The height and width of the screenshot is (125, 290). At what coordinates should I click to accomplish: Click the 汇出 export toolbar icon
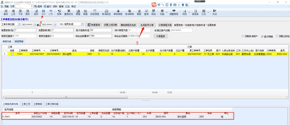203,12
